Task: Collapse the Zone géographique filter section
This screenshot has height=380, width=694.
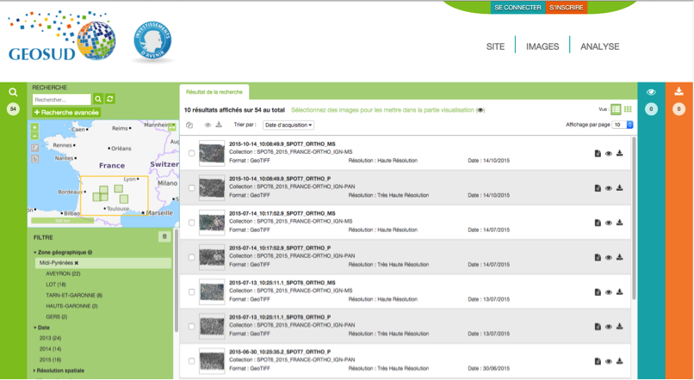Action: point(63,252)
